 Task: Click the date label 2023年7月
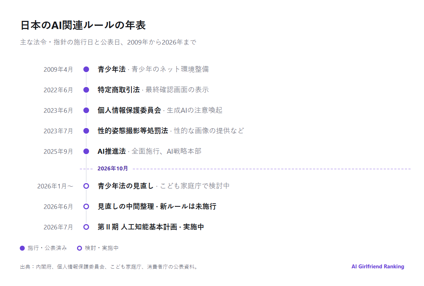[58, 131]
